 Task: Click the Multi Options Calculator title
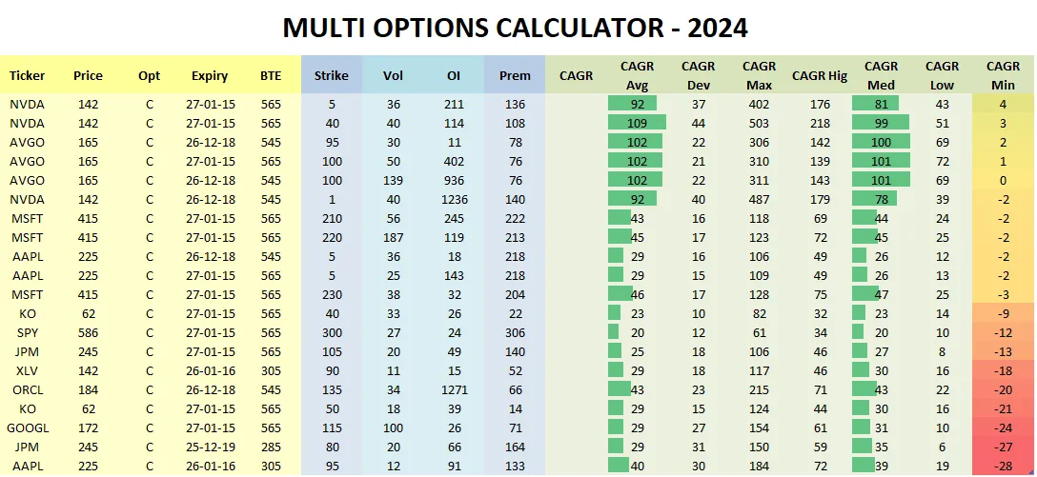coord(516,28)
